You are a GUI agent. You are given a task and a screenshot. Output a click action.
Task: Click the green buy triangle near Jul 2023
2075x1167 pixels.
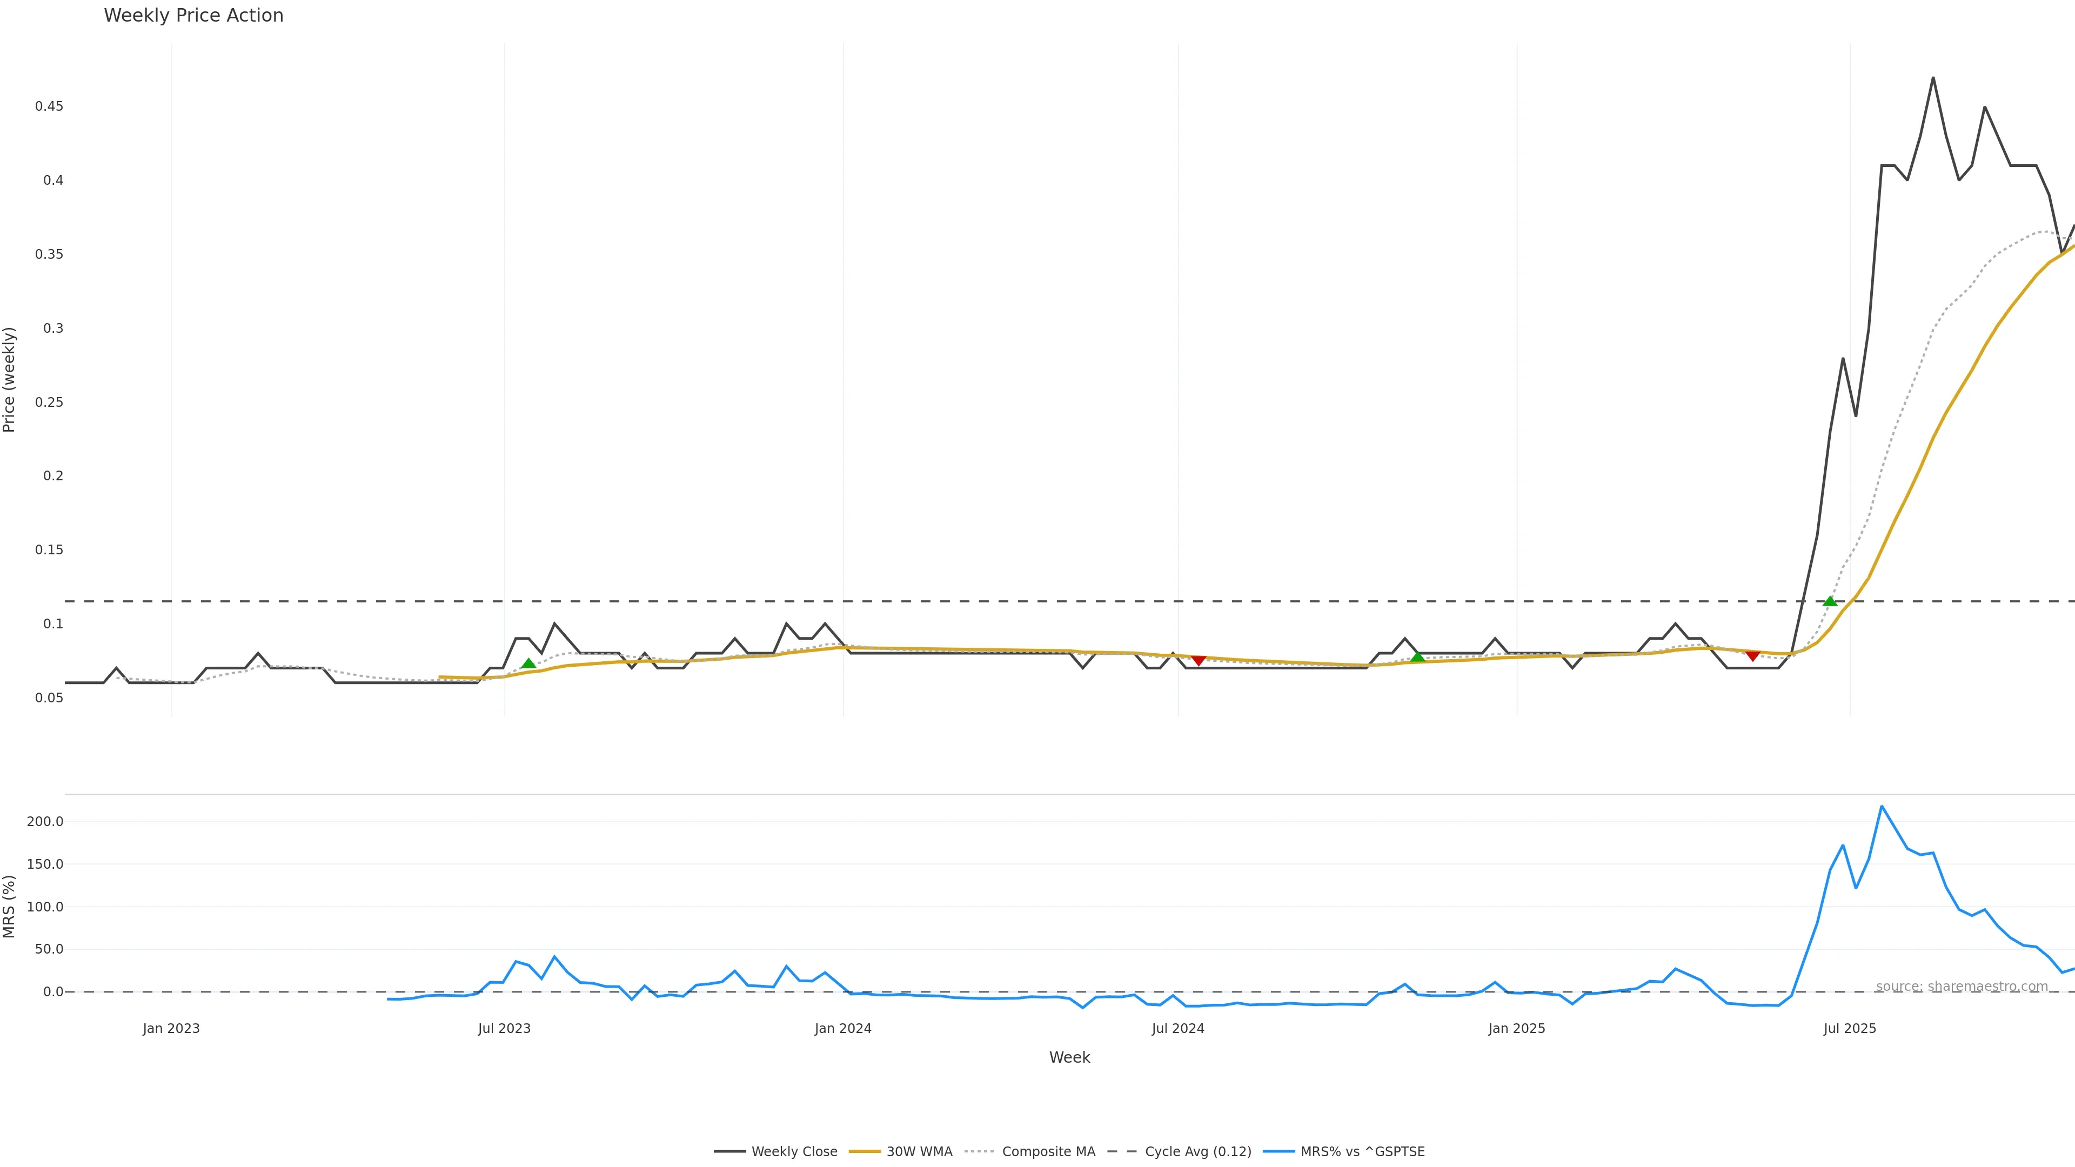tap(528, 663)
